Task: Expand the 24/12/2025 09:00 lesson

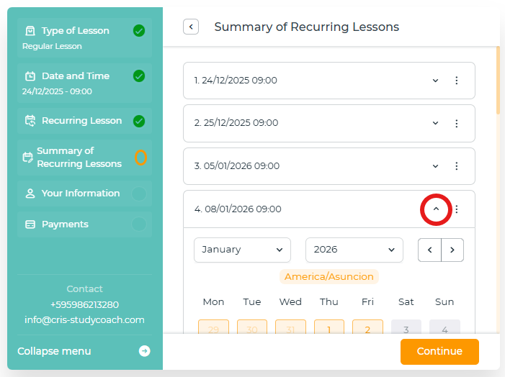Action: click(x=435, y=81)
